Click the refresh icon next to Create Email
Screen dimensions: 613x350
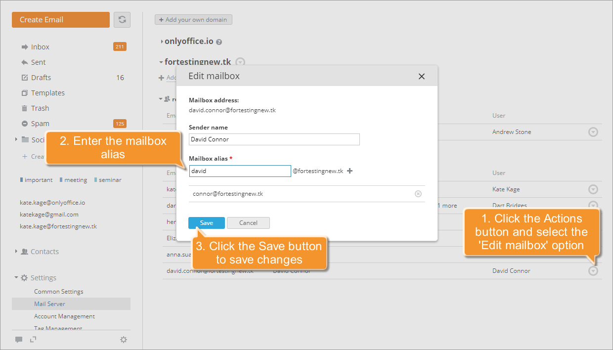(122, 19)
